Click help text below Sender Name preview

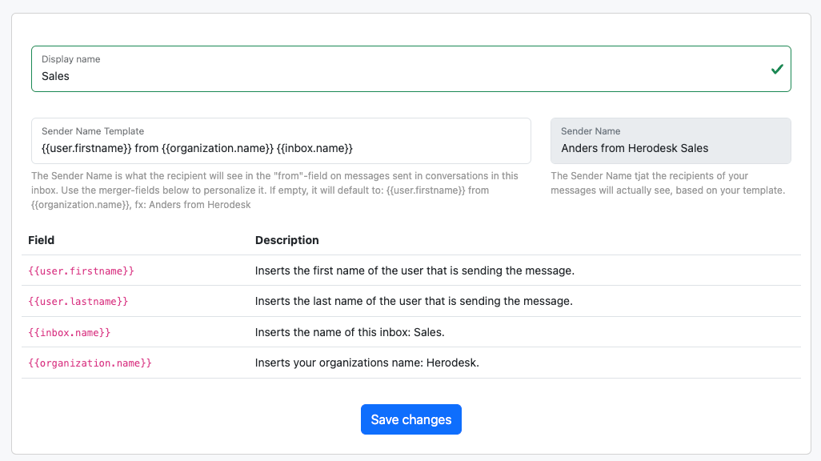coord(667,183)
